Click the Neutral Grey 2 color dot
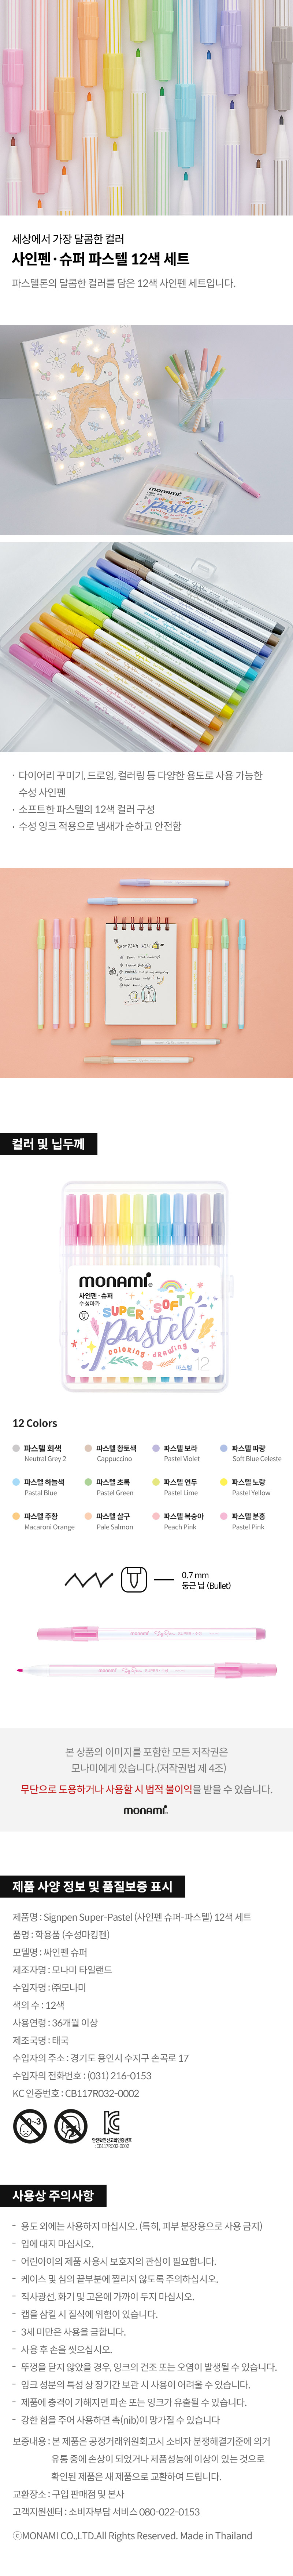293x2576 pixels. point(16,1448)
